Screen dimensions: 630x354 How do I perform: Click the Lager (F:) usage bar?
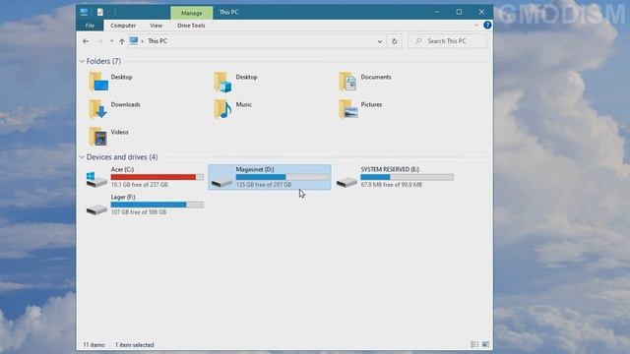[x=157, y=205]
